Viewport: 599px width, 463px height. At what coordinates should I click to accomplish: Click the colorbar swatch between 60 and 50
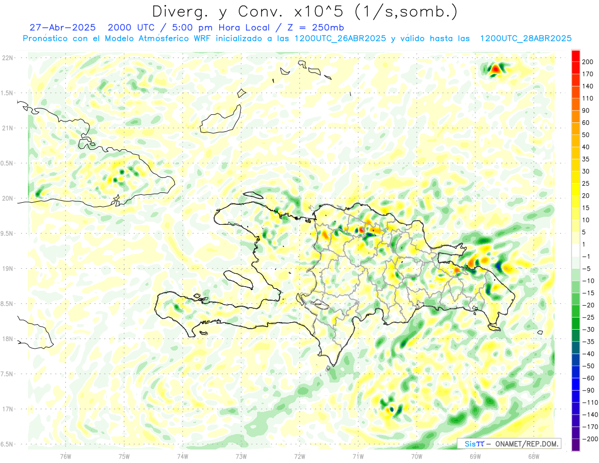(576, 129)
